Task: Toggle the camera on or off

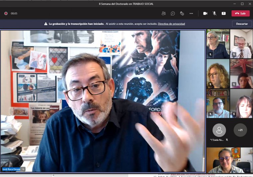Action: coord(205,13)
